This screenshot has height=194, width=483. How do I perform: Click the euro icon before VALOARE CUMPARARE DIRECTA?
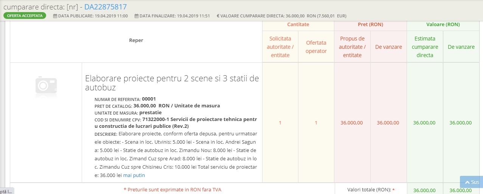[x=218, y=16]
